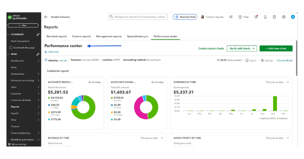This screenshot has height=159, width=304.
Task: Click the Add new chart button
Action: pos(276,49)
